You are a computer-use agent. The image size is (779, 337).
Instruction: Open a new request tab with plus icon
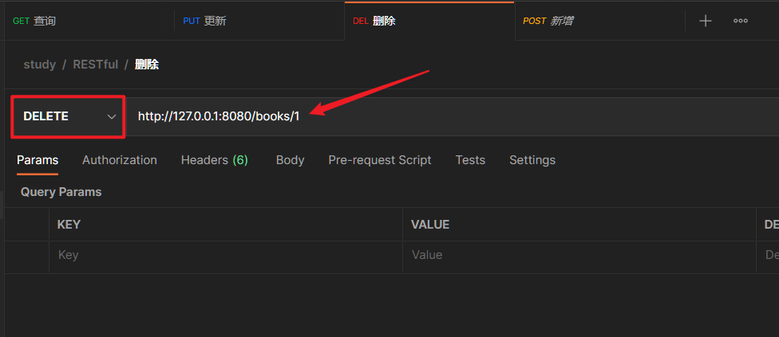[x=705, y=21]
